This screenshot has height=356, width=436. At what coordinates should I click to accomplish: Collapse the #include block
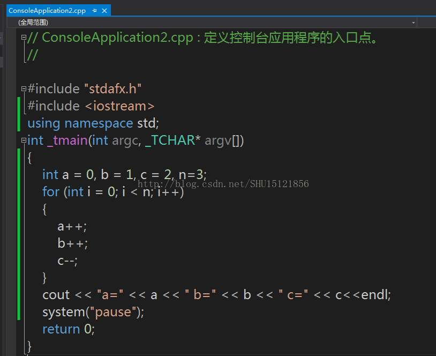24,89
